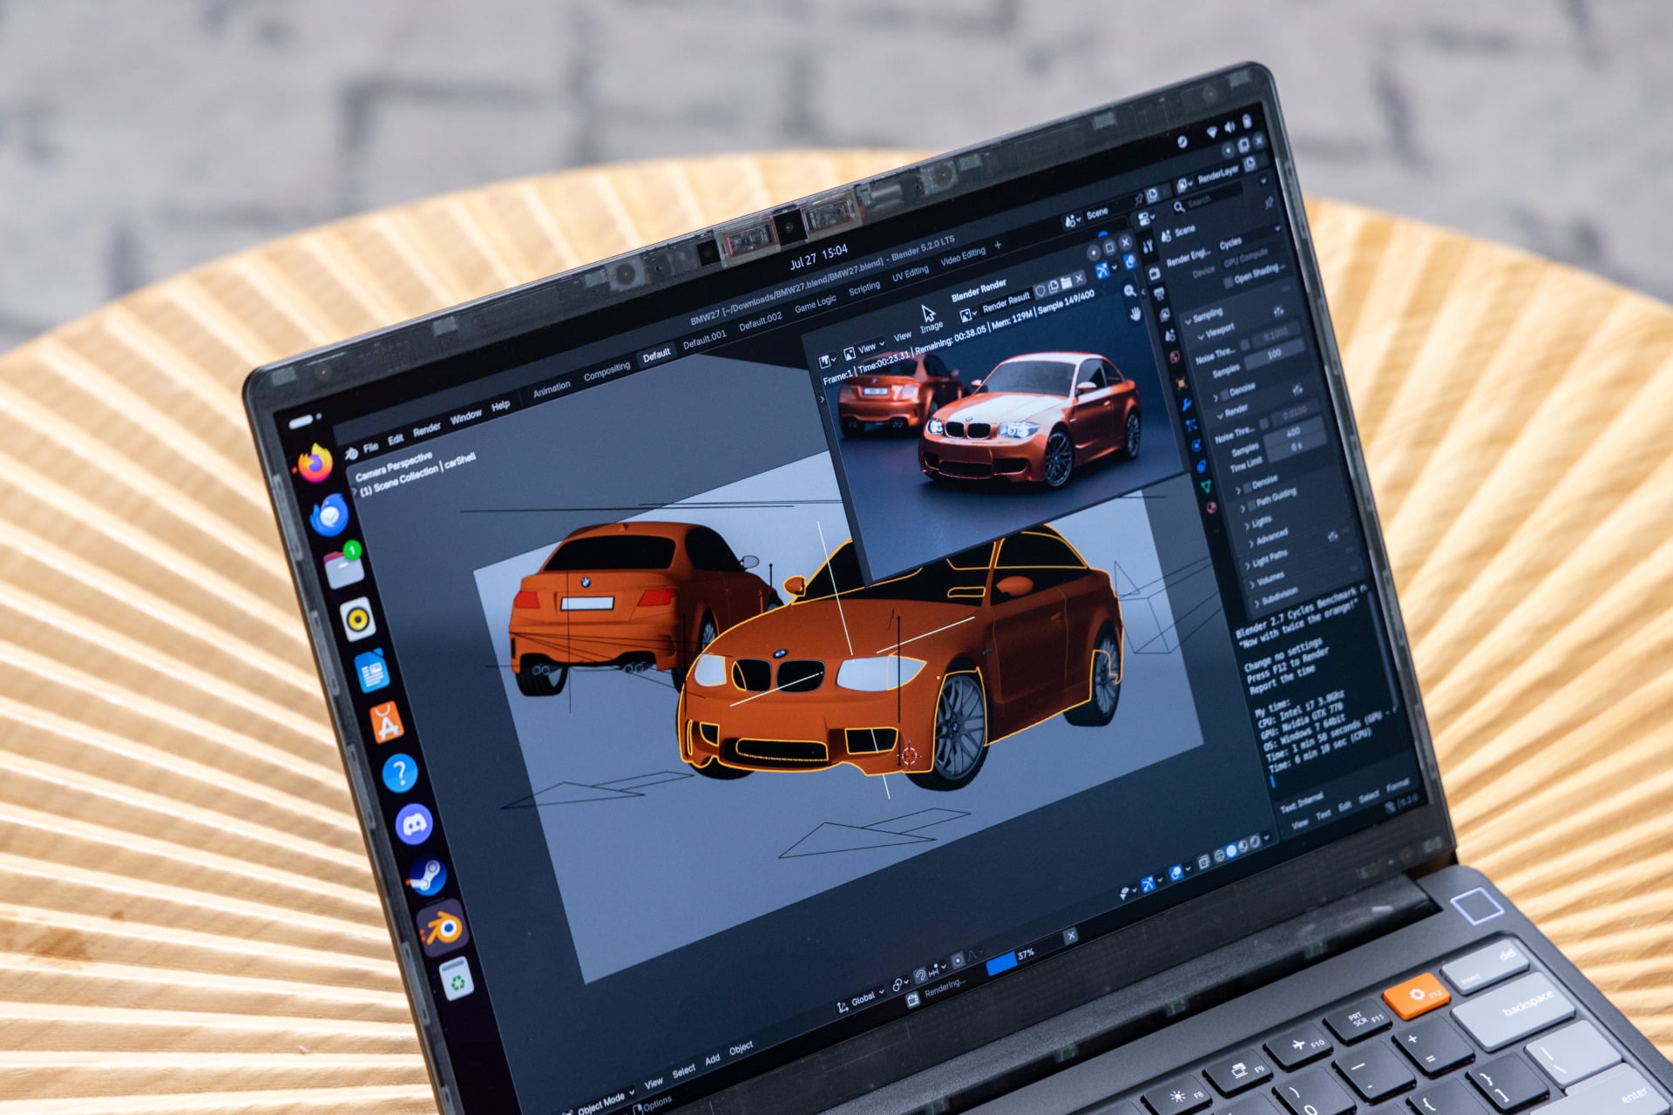Screen dimensions: 1673x1115
Task: Click the render progress bar showing 37%
Action: [x=1023, y=955]
